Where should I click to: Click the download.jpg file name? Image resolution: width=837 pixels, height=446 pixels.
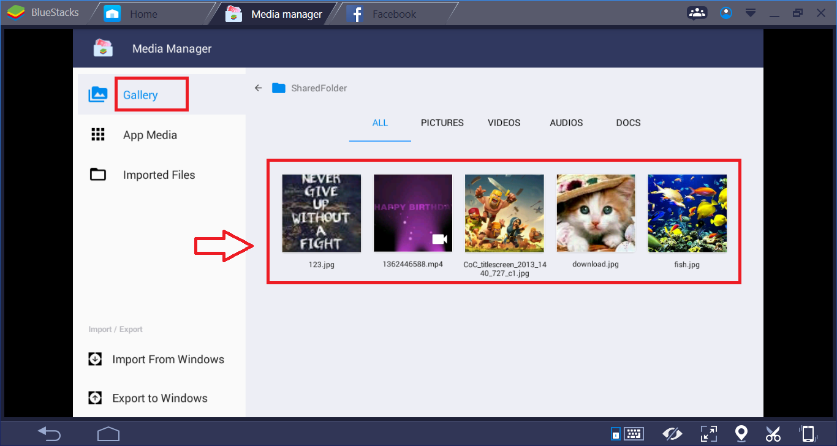click(596, 265)
